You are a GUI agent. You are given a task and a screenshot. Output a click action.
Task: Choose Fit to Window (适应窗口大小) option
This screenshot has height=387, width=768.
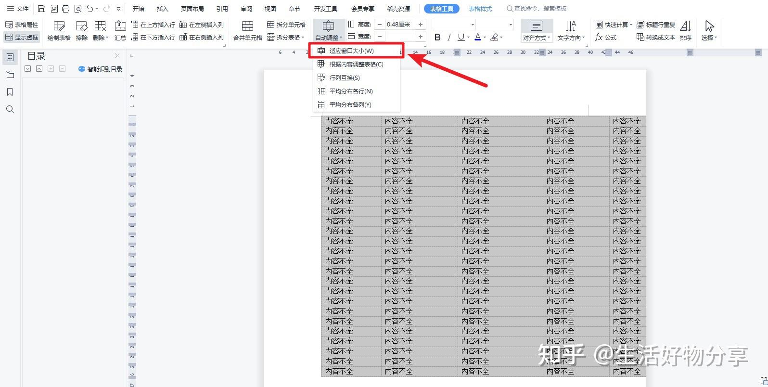[x=356, y=51]
